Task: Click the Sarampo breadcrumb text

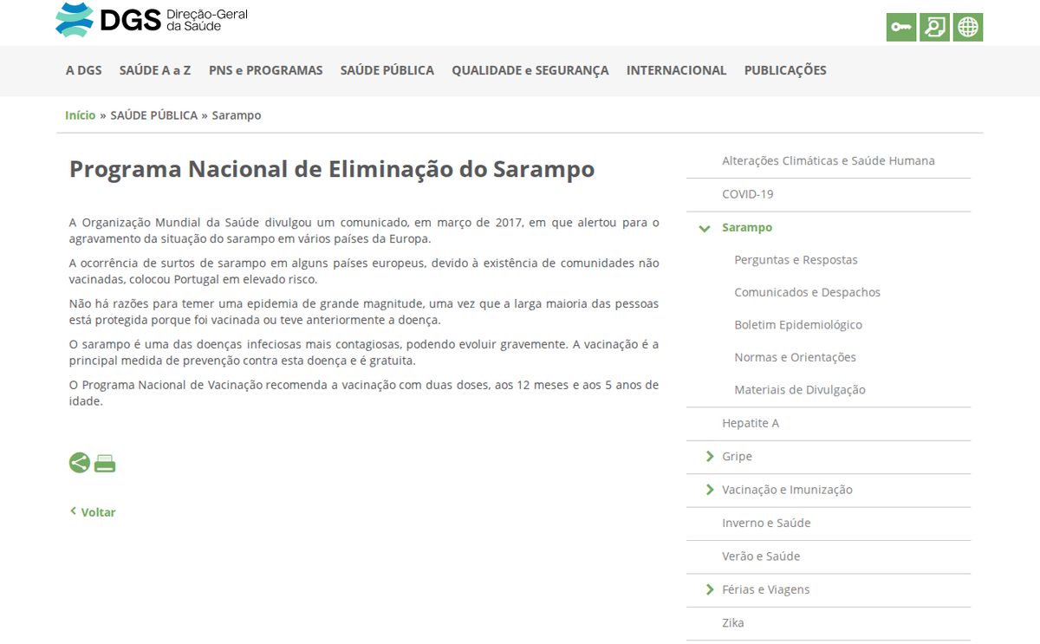Action: point(237,115)
